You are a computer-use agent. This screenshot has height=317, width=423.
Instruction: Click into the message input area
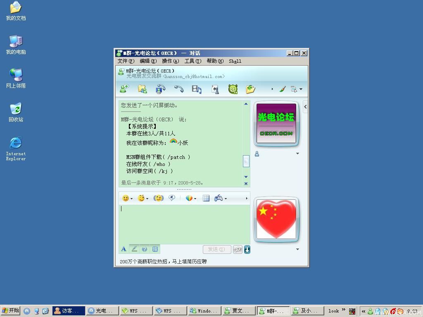[184, 224]
